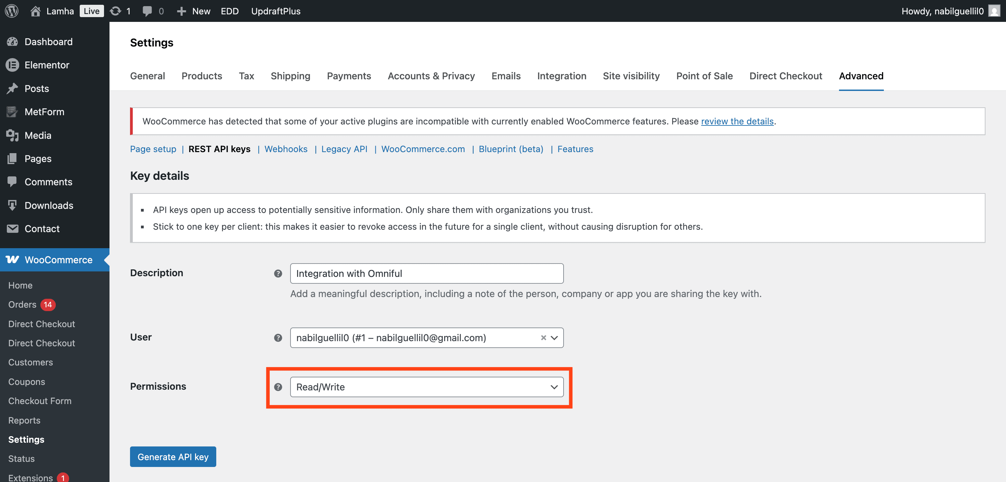Open the New content menu in admin bar
This screenshot has height=482, width=1006.
[194, 11]
